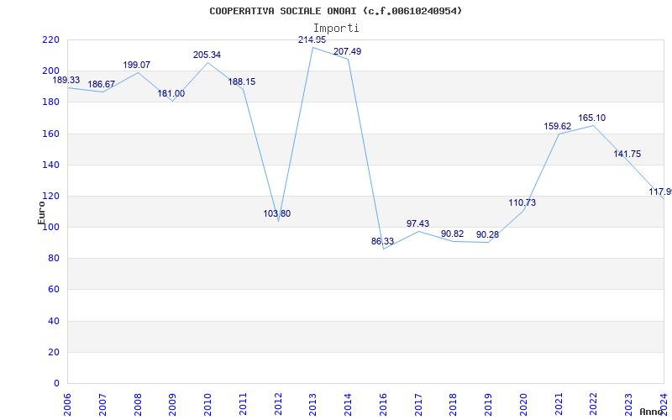Screen dimensions: 672x420
Task: Select the Importi subtitle text
Action: (336, 29)
